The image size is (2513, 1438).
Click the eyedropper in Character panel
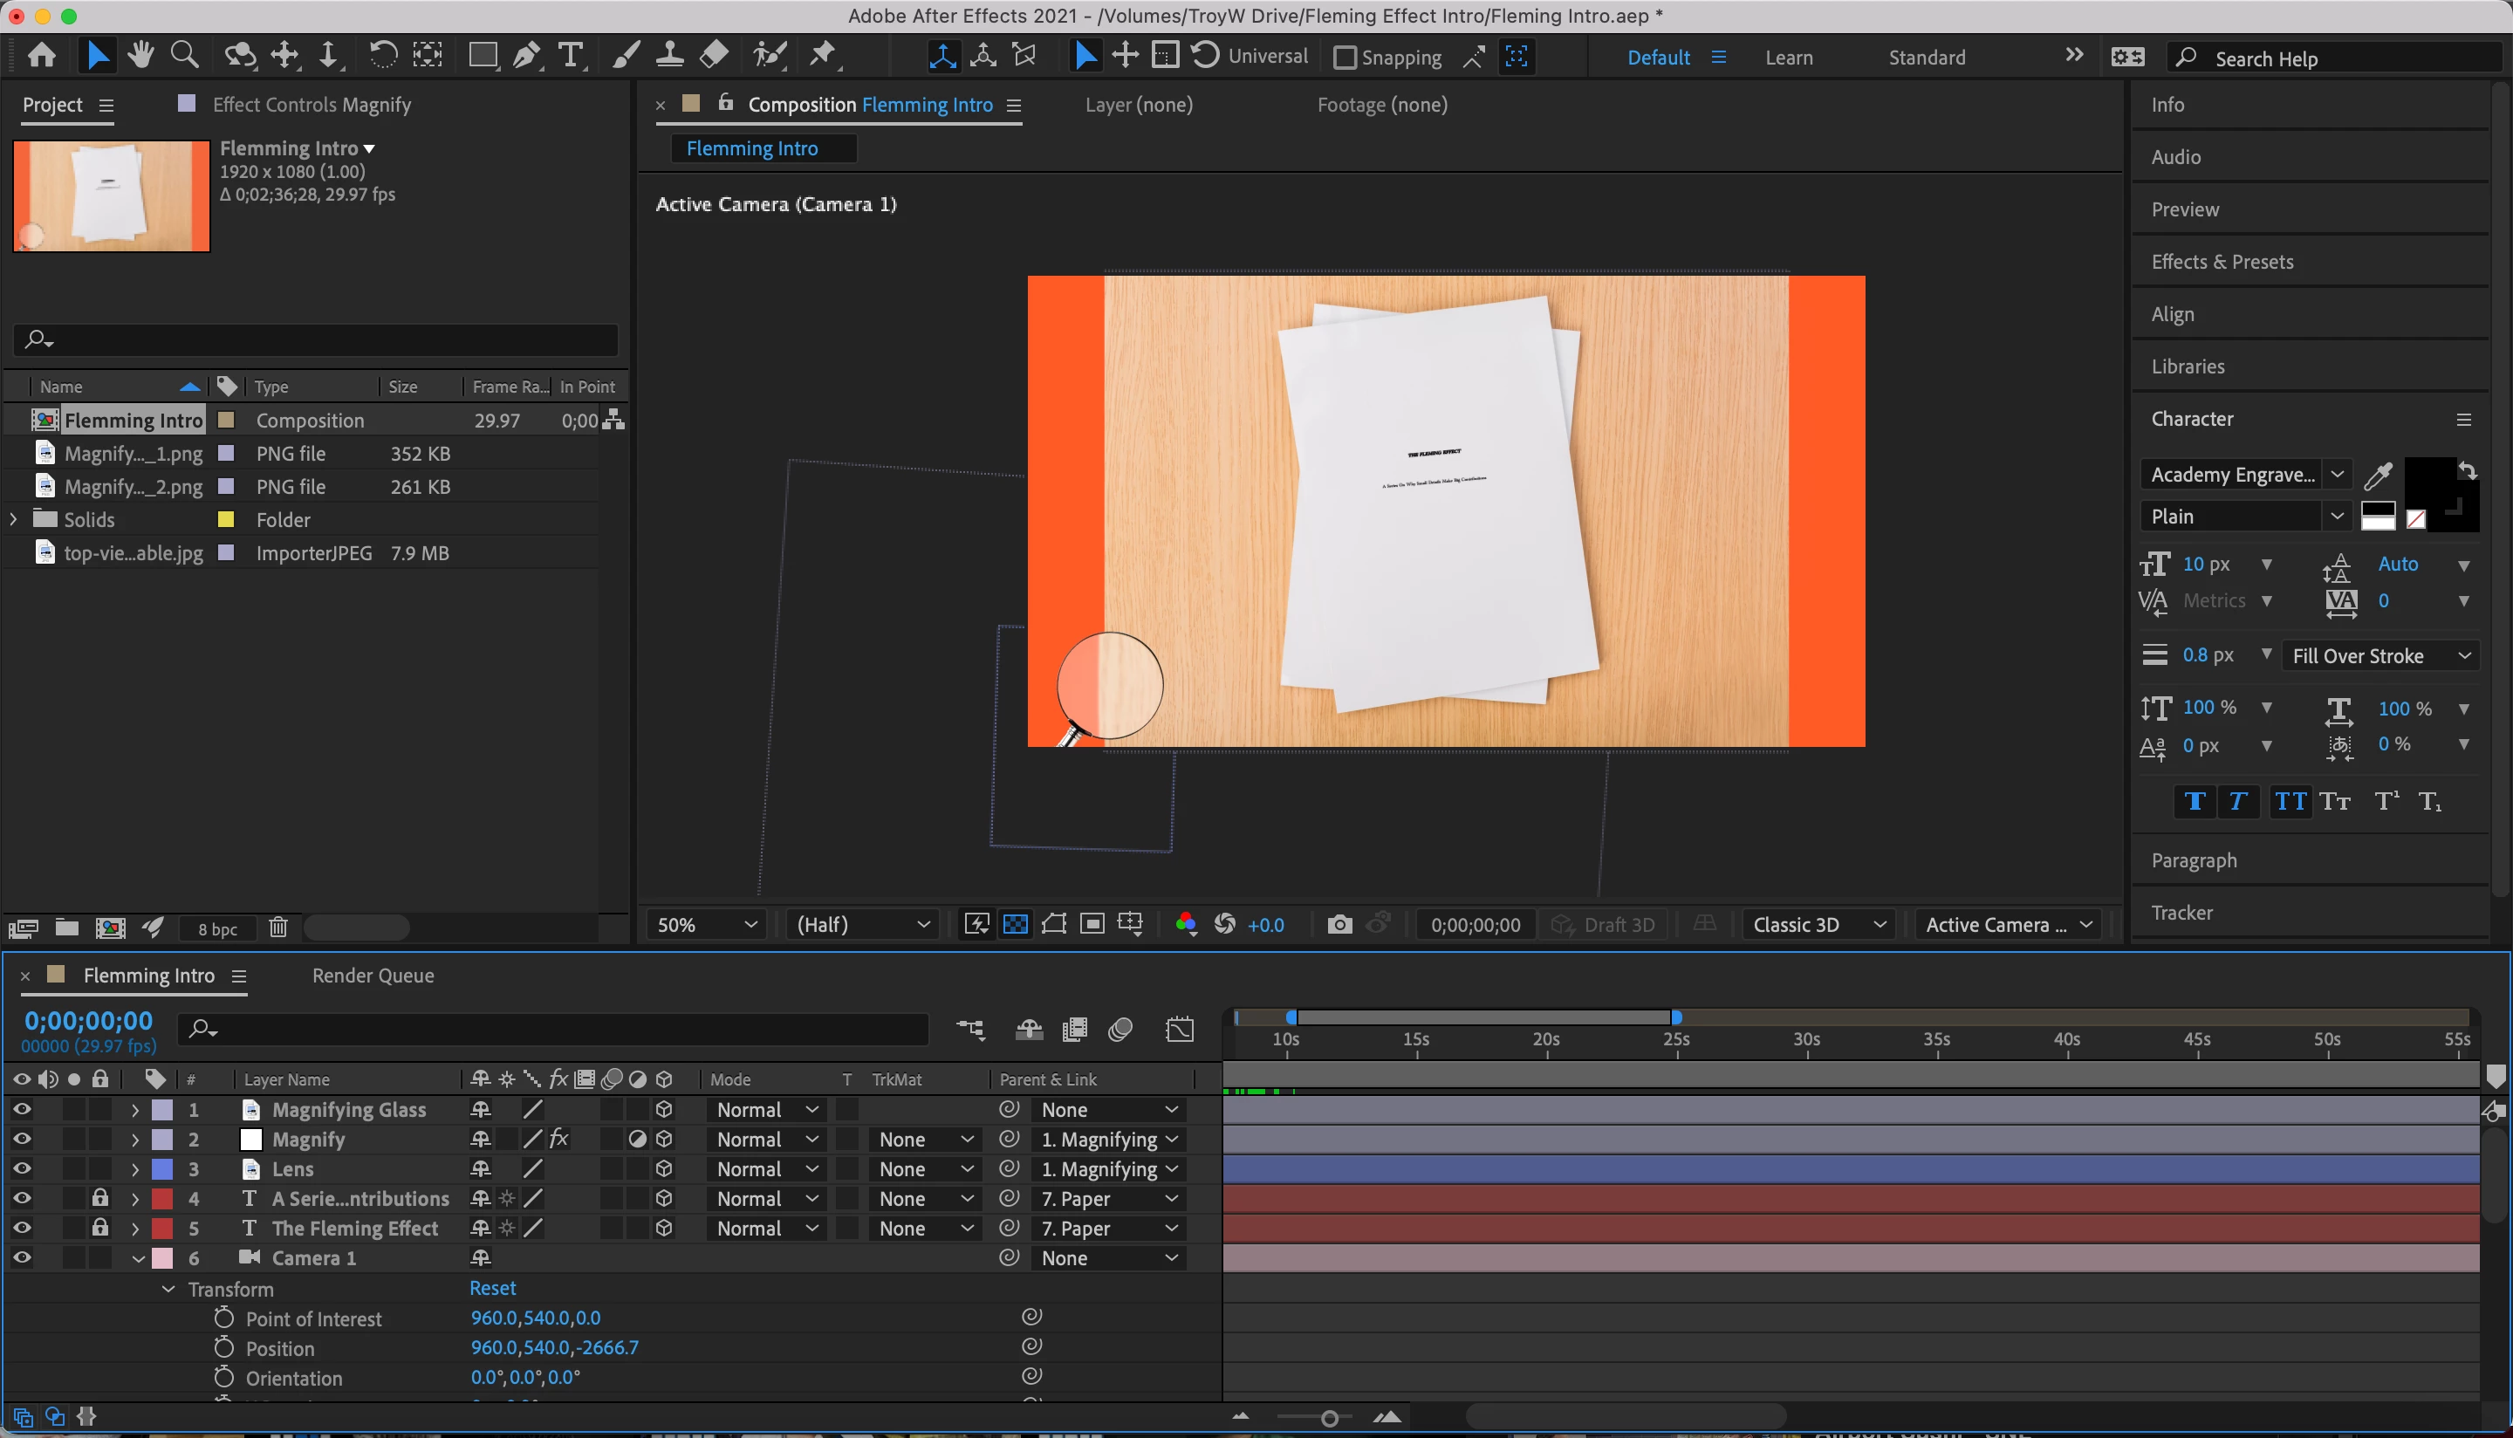(x=2378, y=475)
